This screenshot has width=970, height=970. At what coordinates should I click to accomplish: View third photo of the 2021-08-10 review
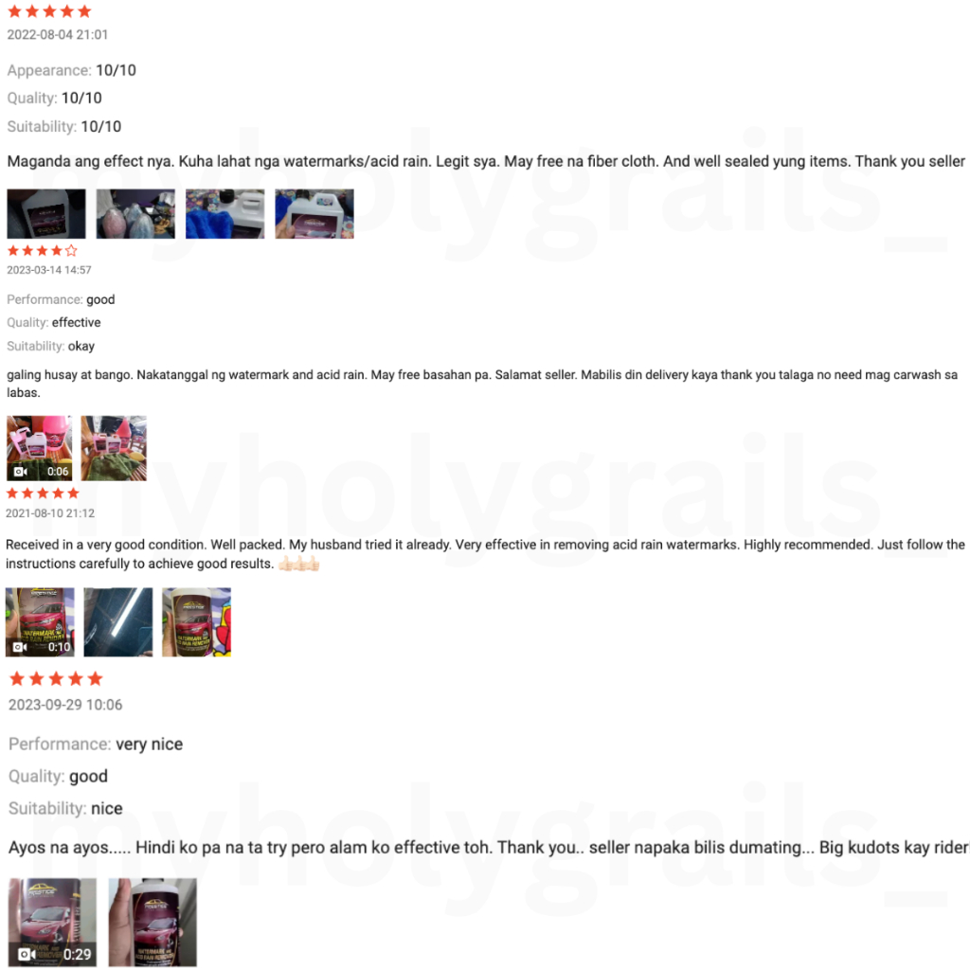197,621
